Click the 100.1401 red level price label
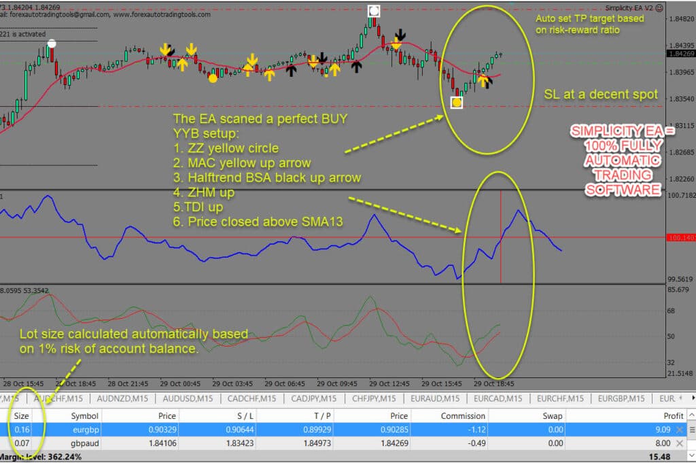 tap(681, 238)
